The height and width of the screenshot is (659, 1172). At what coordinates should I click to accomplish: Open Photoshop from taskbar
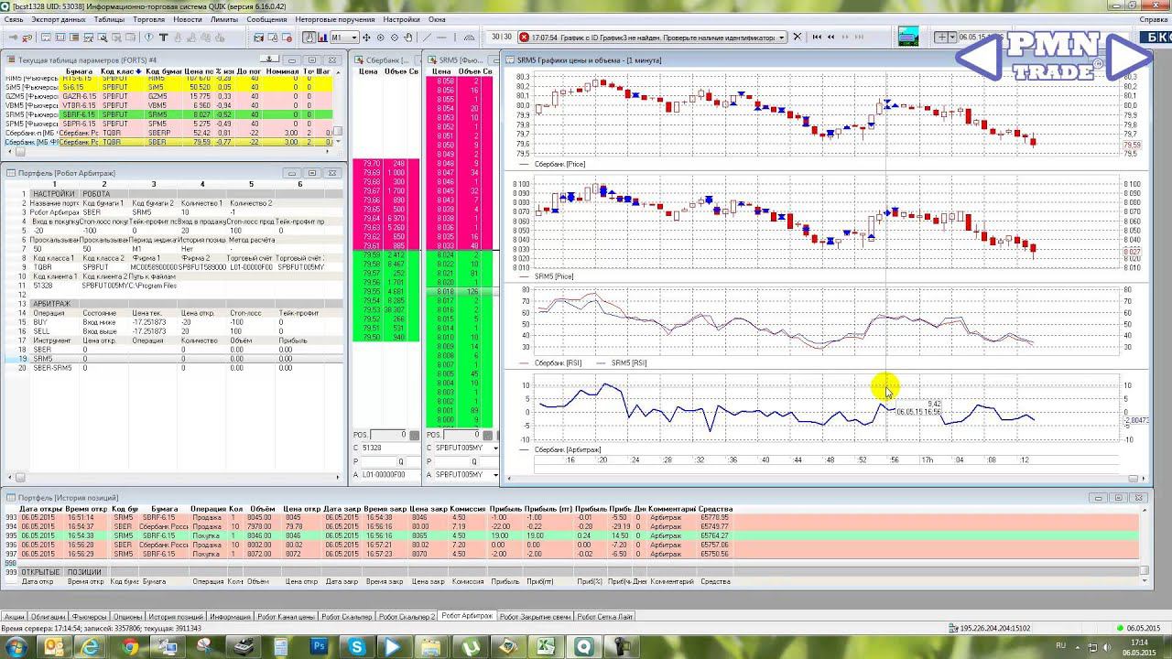click(319, 647)
